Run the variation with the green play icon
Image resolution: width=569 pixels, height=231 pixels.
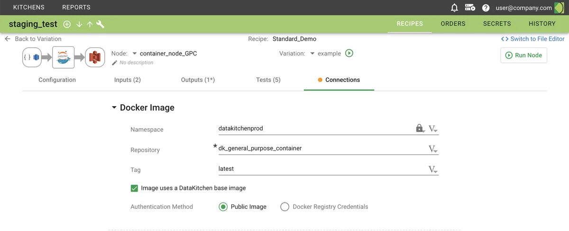tap(349, 53)
